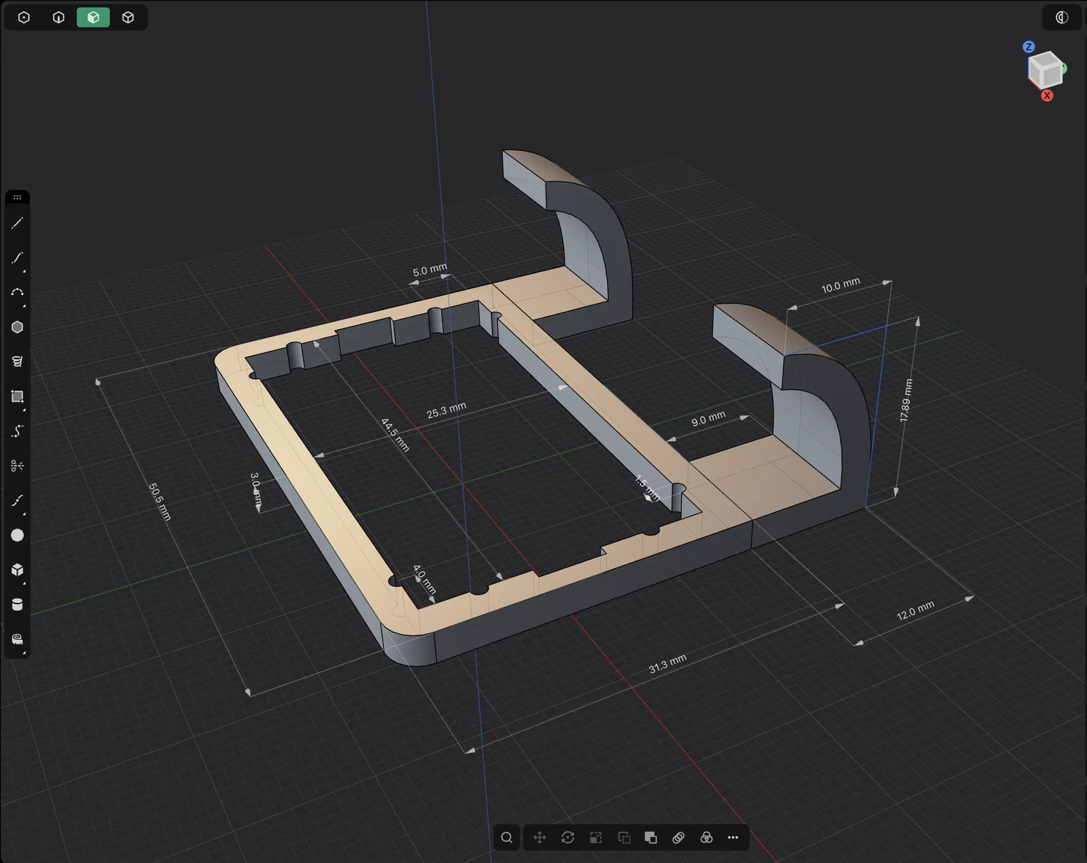The height and width of the screenshot is (863, 1087).
Task: Click the 10.0 mm dimension label
Action: point(840,285)
